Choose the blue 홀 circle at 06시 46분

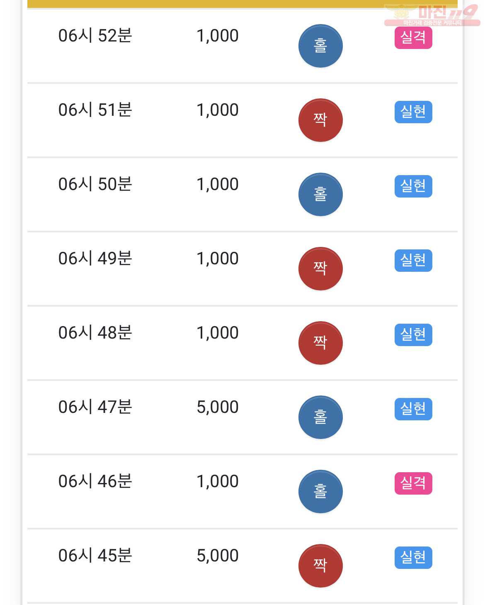pos(320,492)
